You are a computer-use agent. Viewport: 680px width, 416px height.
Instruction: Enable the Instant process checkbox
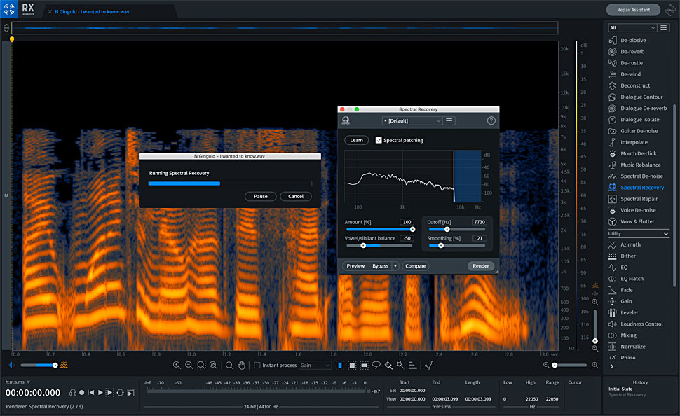[257, 366]
